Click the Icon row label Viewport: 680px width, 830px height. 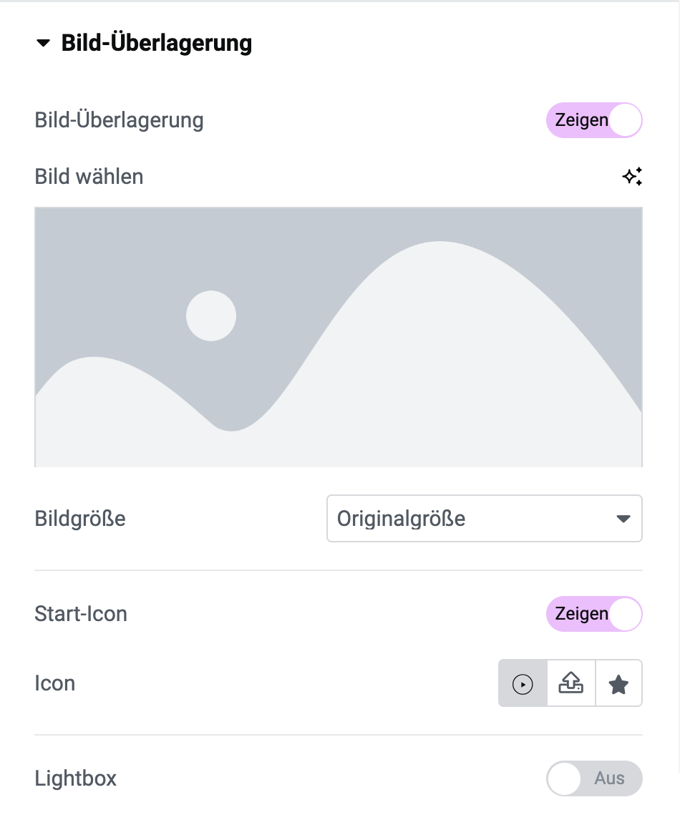(x=55, y=683)
